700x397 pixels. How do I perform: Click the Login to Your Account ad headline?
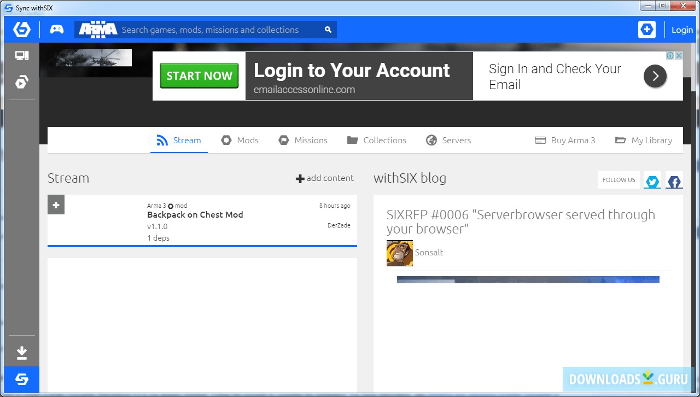(352, 71)
